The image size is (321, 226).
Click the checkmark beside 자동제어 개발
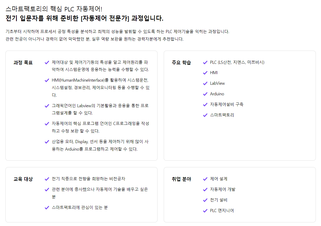tap(205, 190)
